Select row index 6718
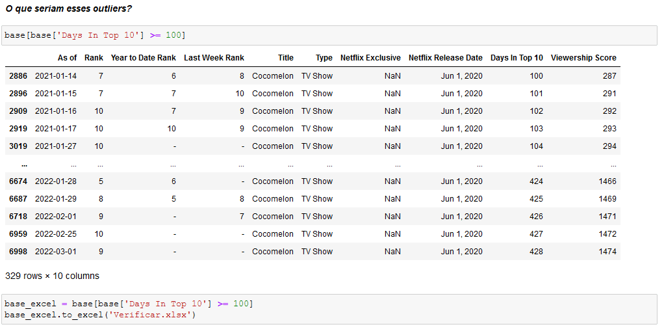Viewport: 664px width, 331px height. pyautogui.click(x=18, y=216)
